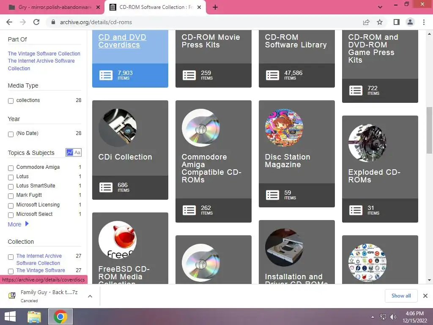Viewport: 433px width, 325px height.
Task: Reload the archive.org page
Action: point(36,22)
